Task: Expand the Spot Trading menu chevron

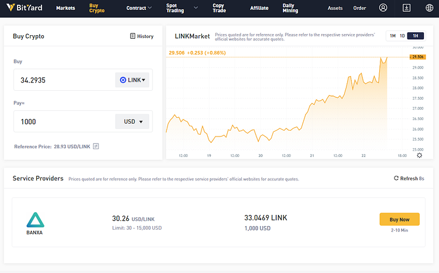Action: [x=196, y=8]
